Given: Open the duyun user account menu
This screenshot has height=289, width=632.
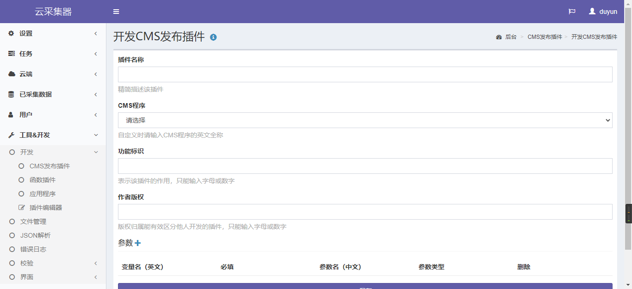Looking at the screenshot, I should pos(603,12).
